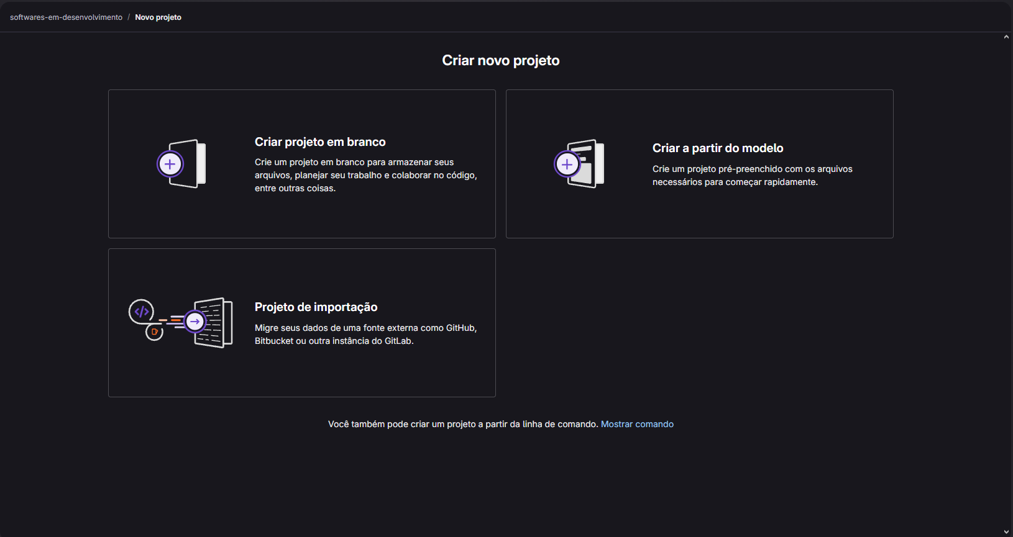Click the blank project description text
Screen dimensions: 1013x537
click(x=366, y=175)
